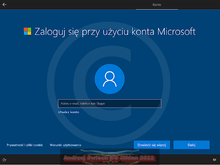Viewport: 220px width, 165px height.
Task: Toggle the volume speaker icon
Action: [214, 160]
